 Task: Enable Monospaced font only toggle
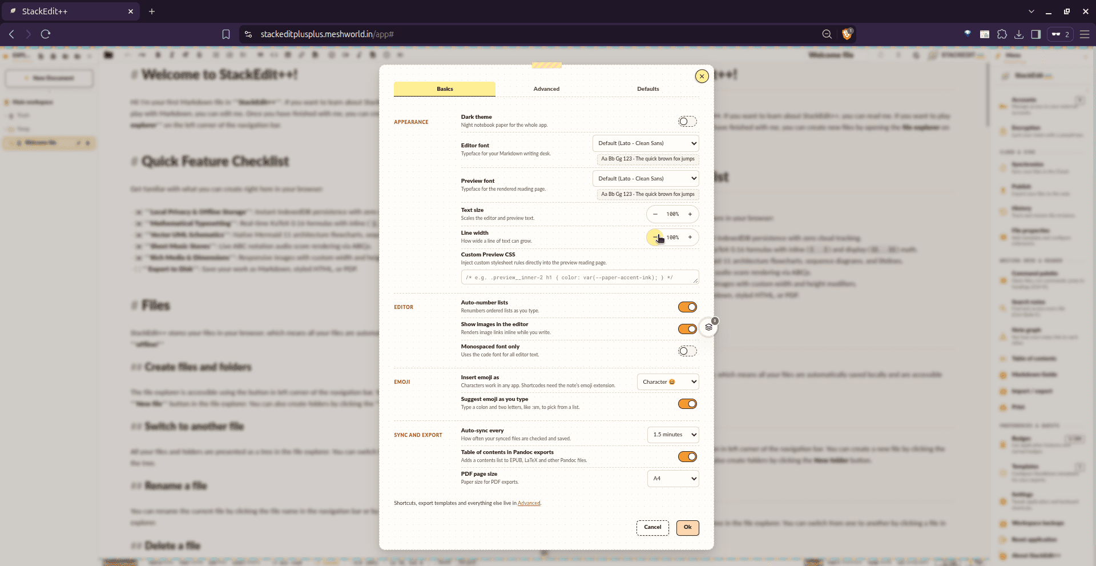687,351
